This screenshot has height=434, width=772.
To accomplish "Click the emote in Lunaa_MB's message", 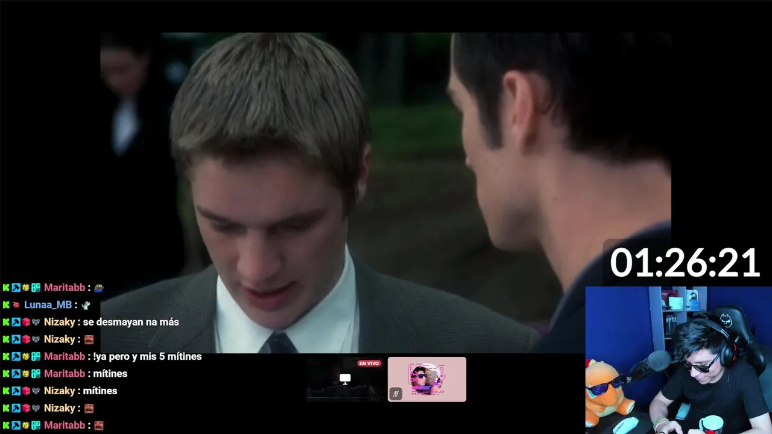I will 86,305.
